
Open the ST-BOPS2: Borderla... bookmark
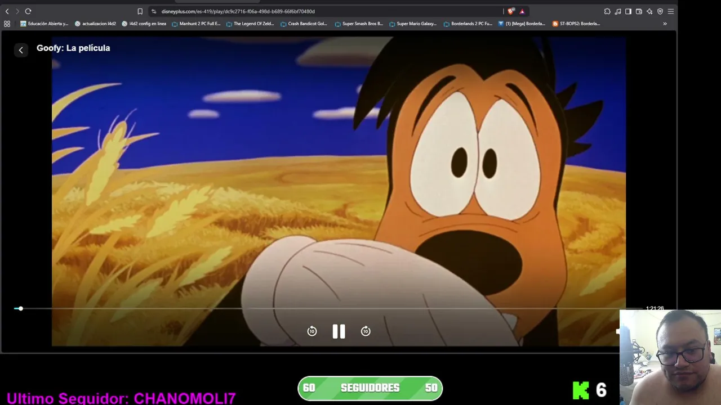click(576, 24)
